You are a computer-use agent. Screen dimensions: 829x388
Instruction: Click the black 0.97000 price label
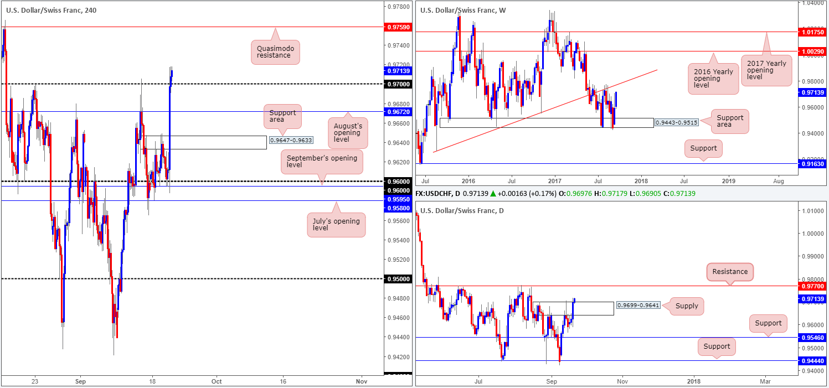[399, 84]
